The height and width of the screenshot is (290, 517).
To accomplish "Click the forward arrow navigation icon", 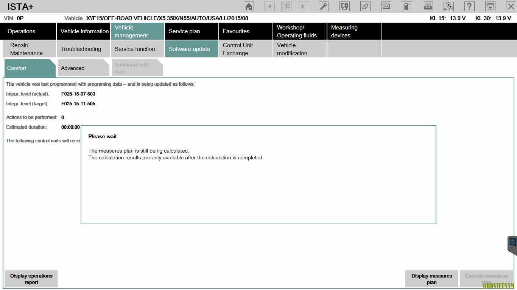I will pyautogui.click(x=303, y=6).
